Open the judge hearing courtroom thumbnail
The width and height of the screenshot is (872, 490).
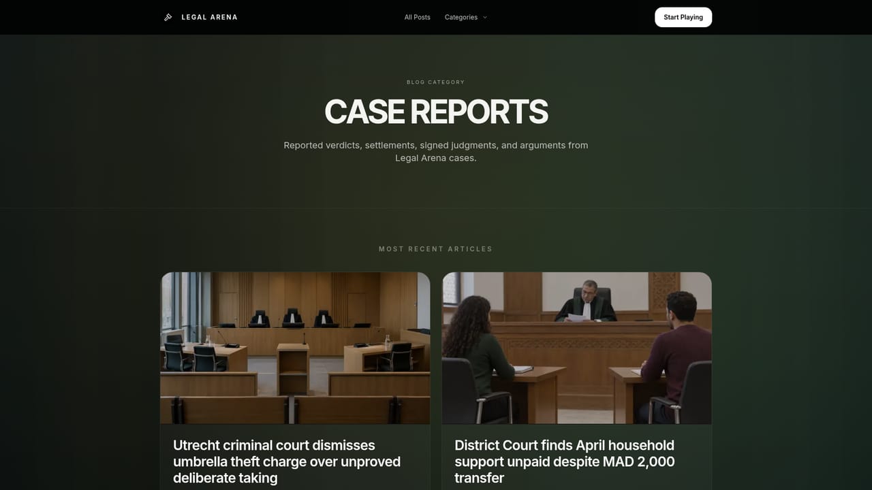[x=576, y=348]
